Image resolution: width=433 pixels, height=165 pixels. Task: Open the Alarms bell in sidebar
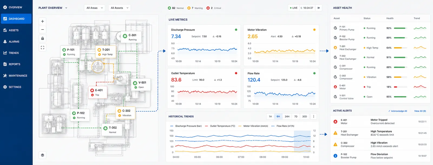pyautogui.click(x=5, y=42)
